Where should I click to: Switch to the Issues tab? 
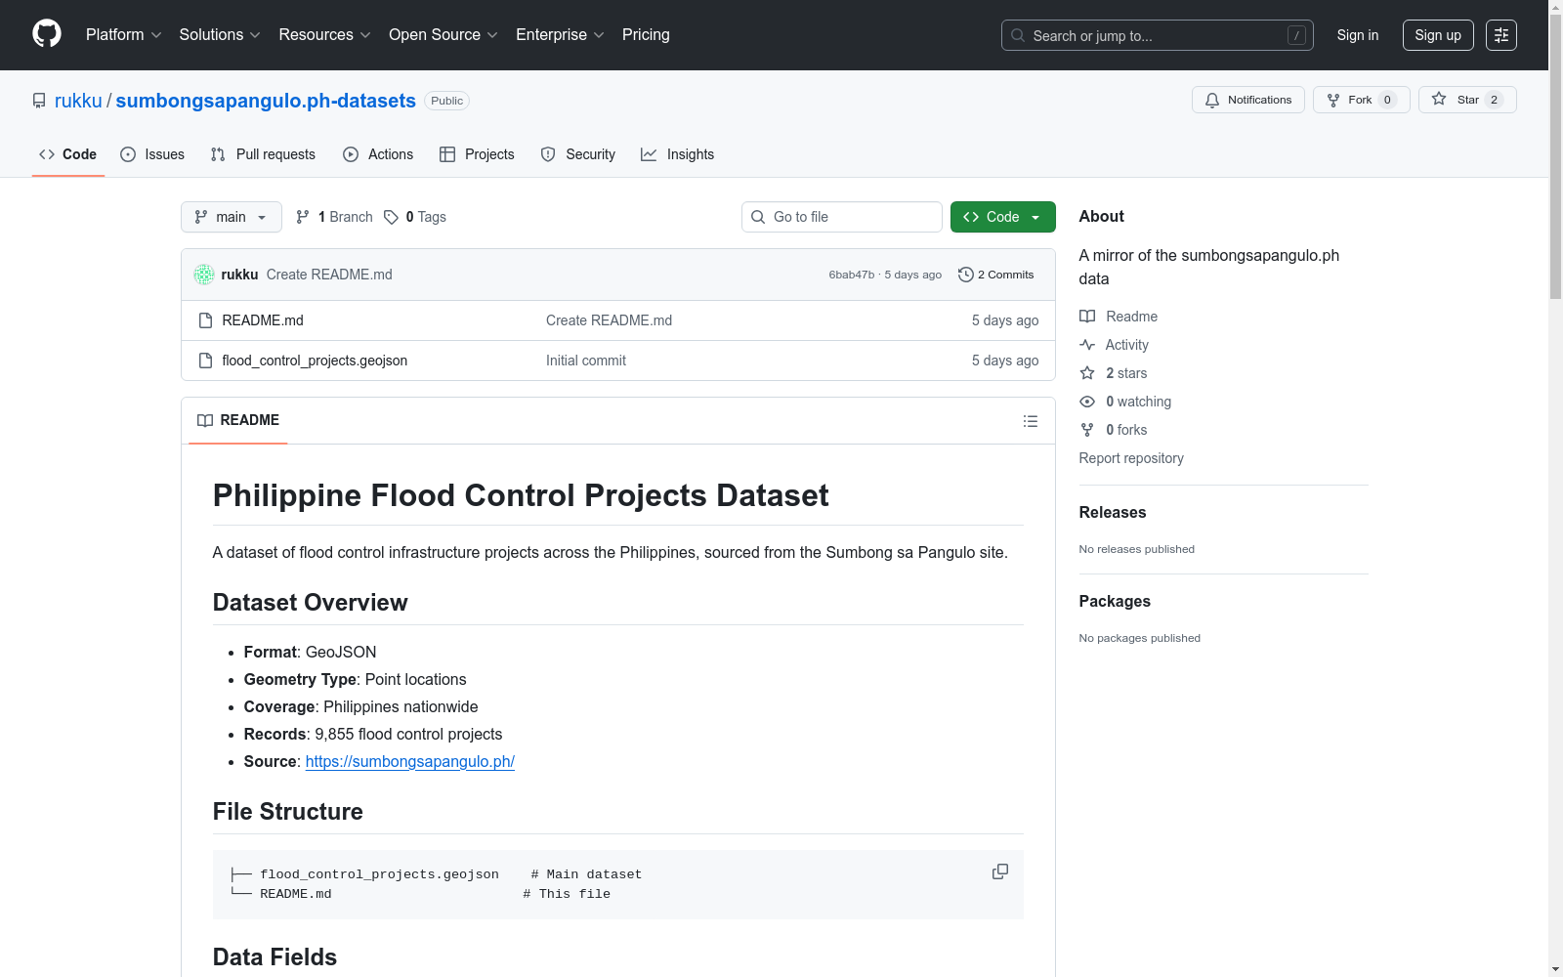(x=152, y=154)
